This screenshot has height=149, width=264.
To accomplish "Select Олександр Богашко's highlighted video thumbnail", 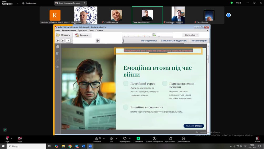I will point(147,15).
